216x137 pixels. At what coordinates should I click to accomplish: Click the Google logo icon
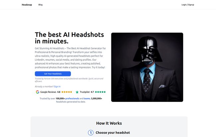pos(38,92)
